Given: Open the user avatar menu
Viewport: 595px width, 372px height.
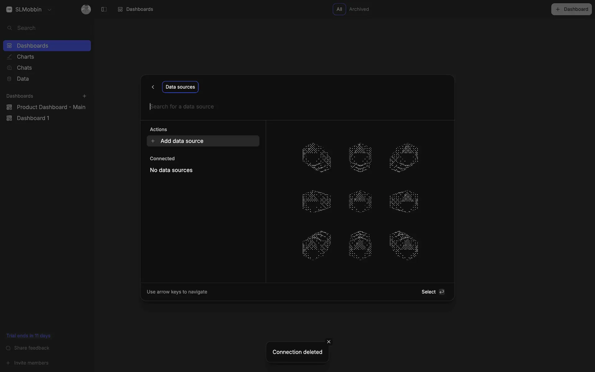Looking at the screenshot, I should click(86, 9).
